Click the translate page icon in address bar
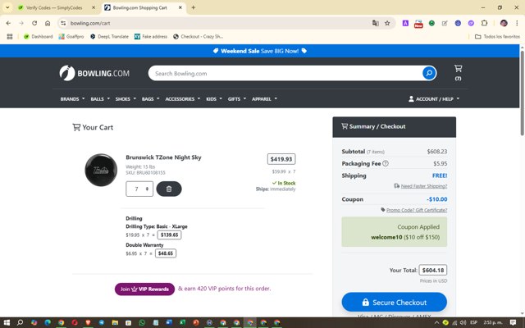 point(376,23)
